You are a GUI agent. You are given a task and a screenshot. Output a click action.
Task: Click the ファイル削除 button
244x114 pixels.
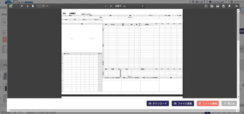pyautogui.click(x=208, y=103)
